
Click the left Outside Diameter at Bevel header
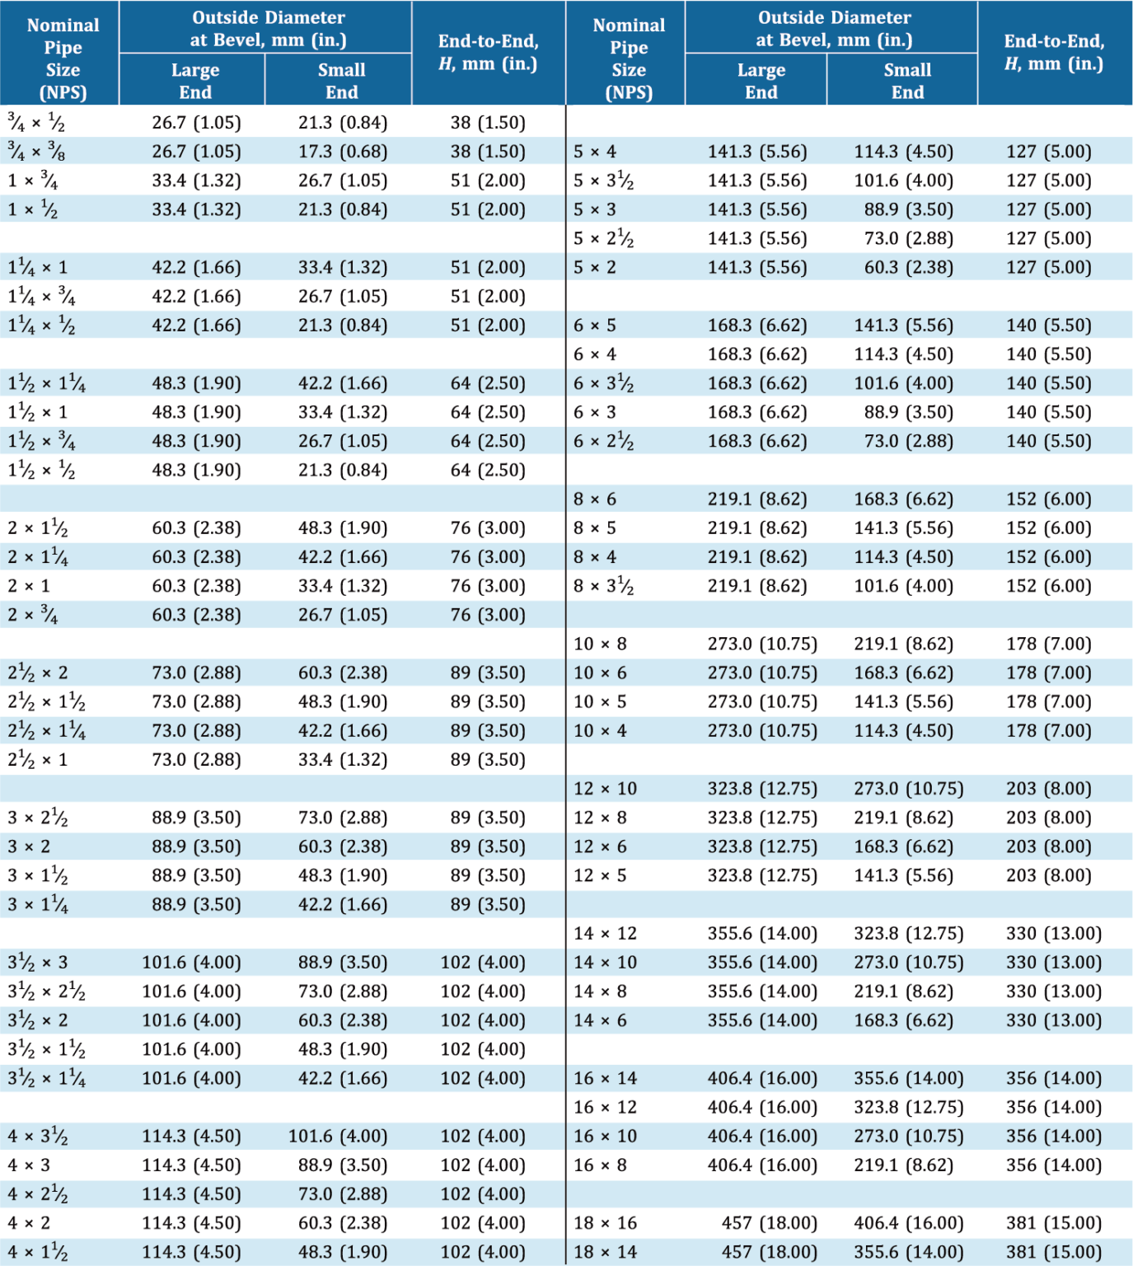pyautogui.click(x=268, y=29)
